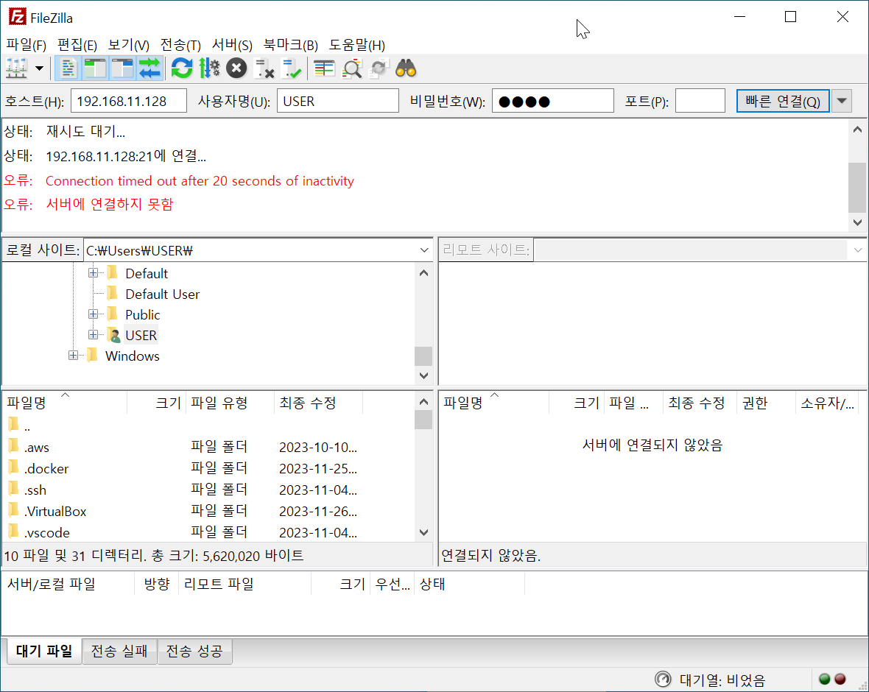Open the 보기(V) menu
This screenshot has width=869, height=692.
pos(129,45)
